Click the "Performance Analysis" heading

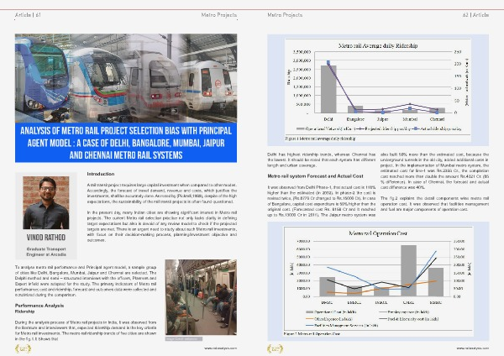click(39, 306)
